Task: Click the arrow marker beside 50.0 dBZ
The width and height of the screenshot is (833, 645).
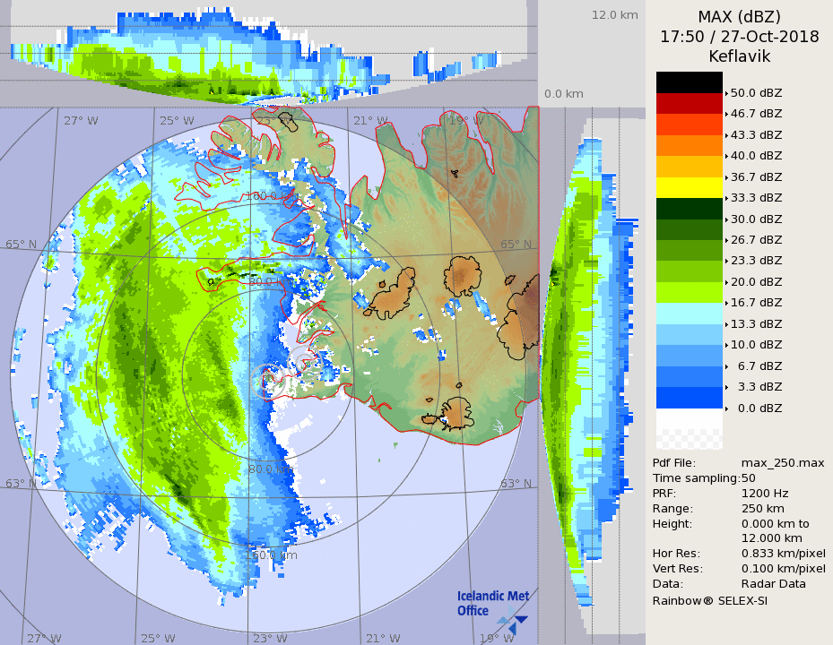Action: point(727,93)
